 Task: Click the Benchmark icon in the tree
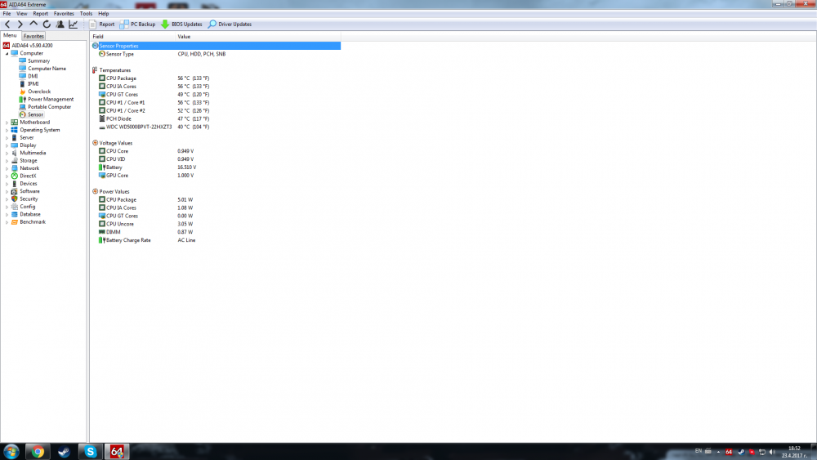[15, 222]
